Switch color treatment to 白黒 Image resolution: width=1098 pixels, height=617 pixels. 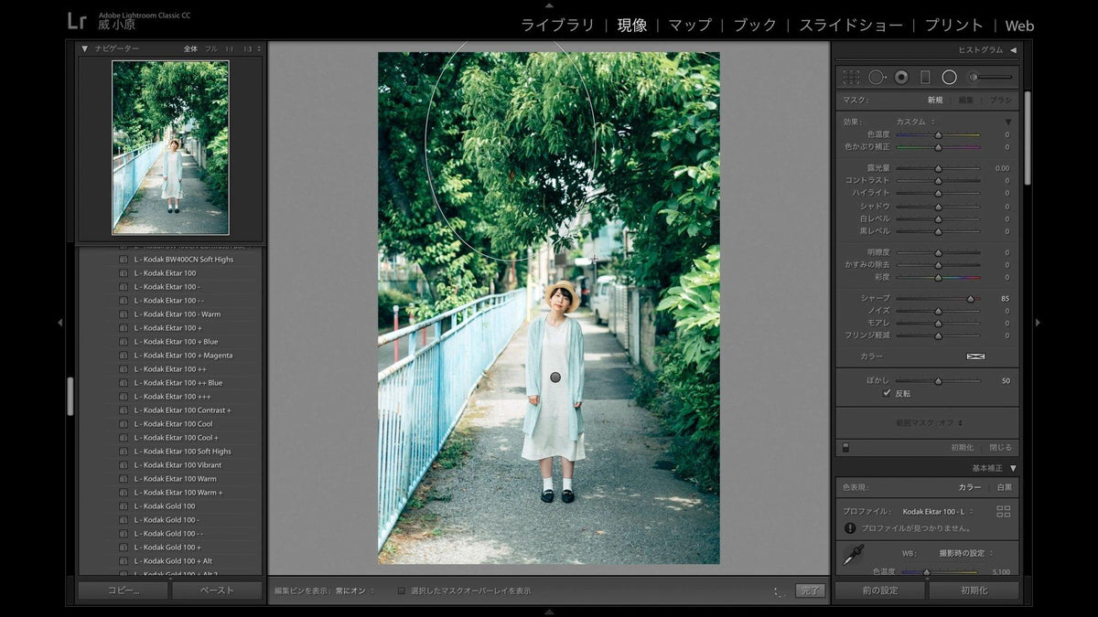1004,487
